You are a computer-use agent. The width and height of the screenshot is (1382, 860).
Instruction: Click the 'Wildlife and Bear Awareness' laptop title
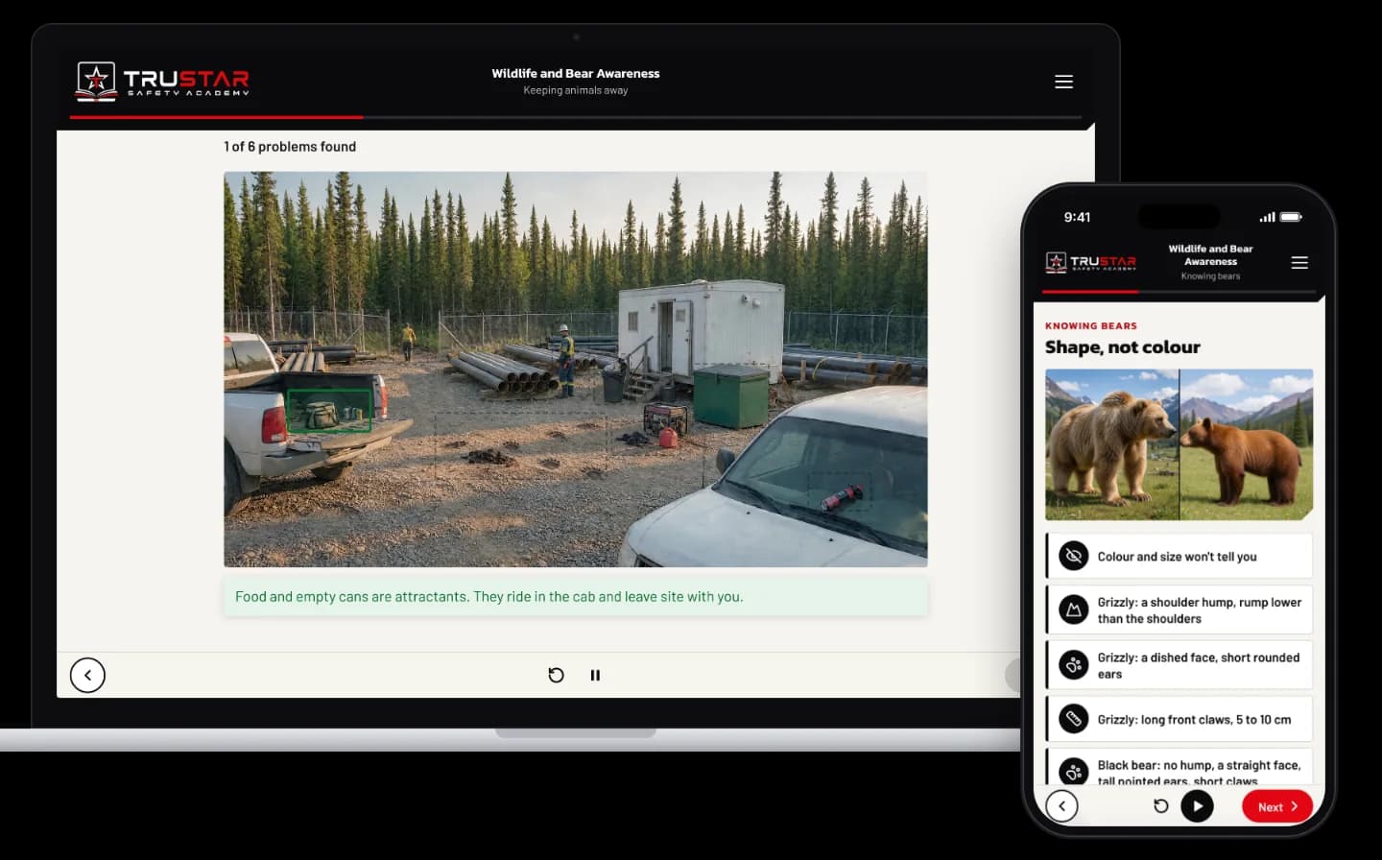576,73
